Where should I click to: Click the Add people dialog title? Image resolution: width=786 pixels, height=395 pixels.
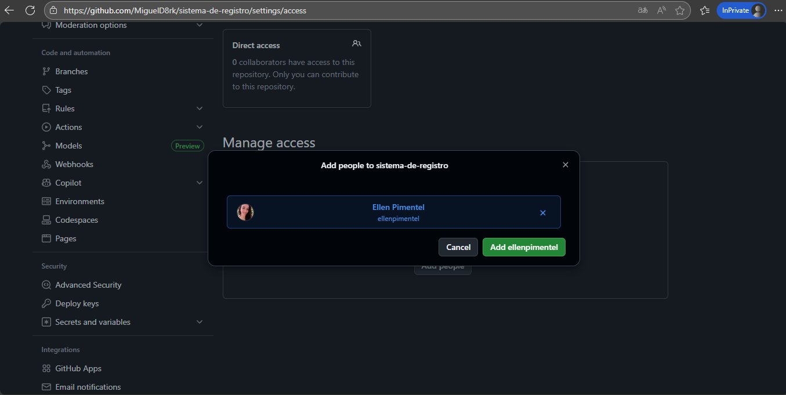click(385, 165)
